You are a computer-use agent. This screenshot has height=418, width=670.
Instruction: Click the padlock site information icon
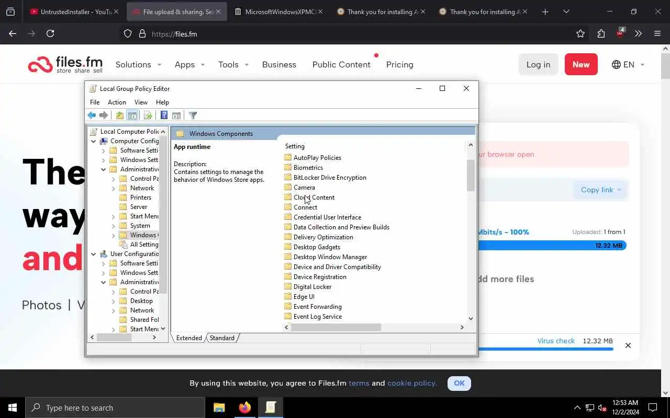[x=142, y=34]
